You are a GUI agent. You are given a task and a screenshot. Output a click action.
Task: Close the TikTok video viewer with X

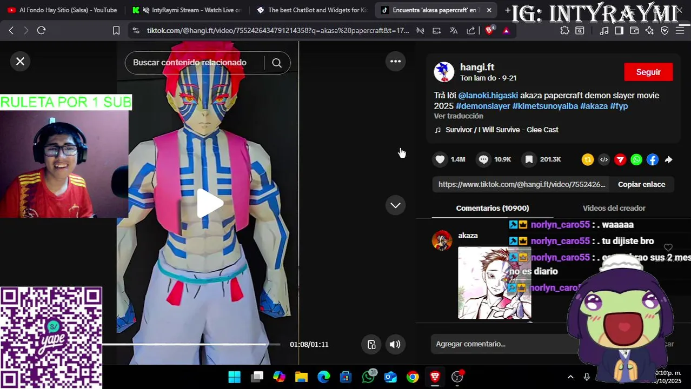pos(20,62)
